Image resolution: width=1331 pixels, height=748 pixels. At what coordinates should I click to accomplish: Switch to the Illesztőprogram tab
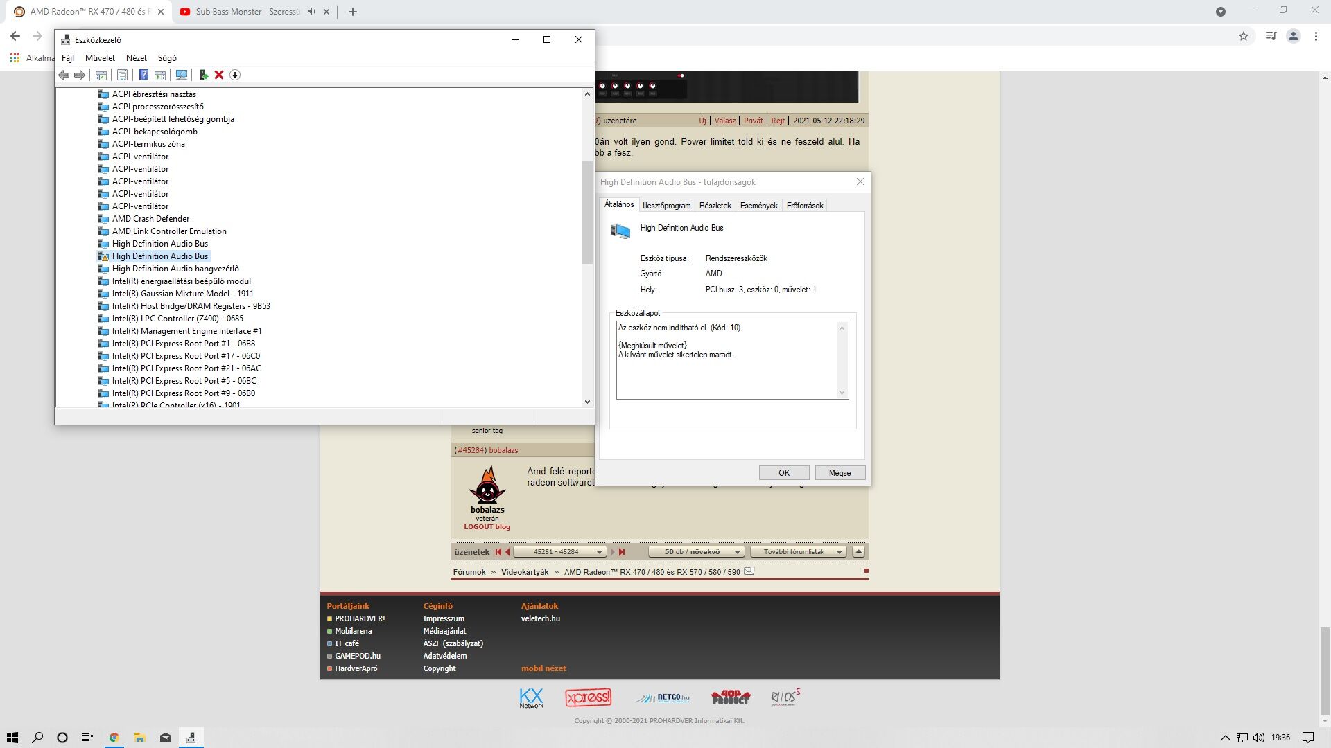pyautogui.click(x=666, y=206)
